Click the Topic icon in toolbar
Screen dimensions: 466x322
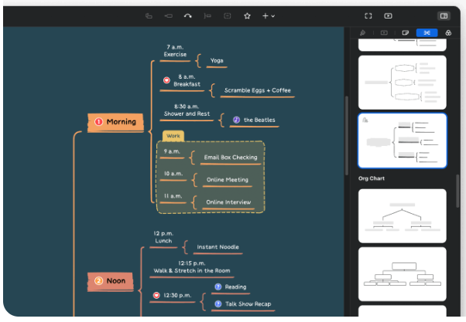[149, 15]
